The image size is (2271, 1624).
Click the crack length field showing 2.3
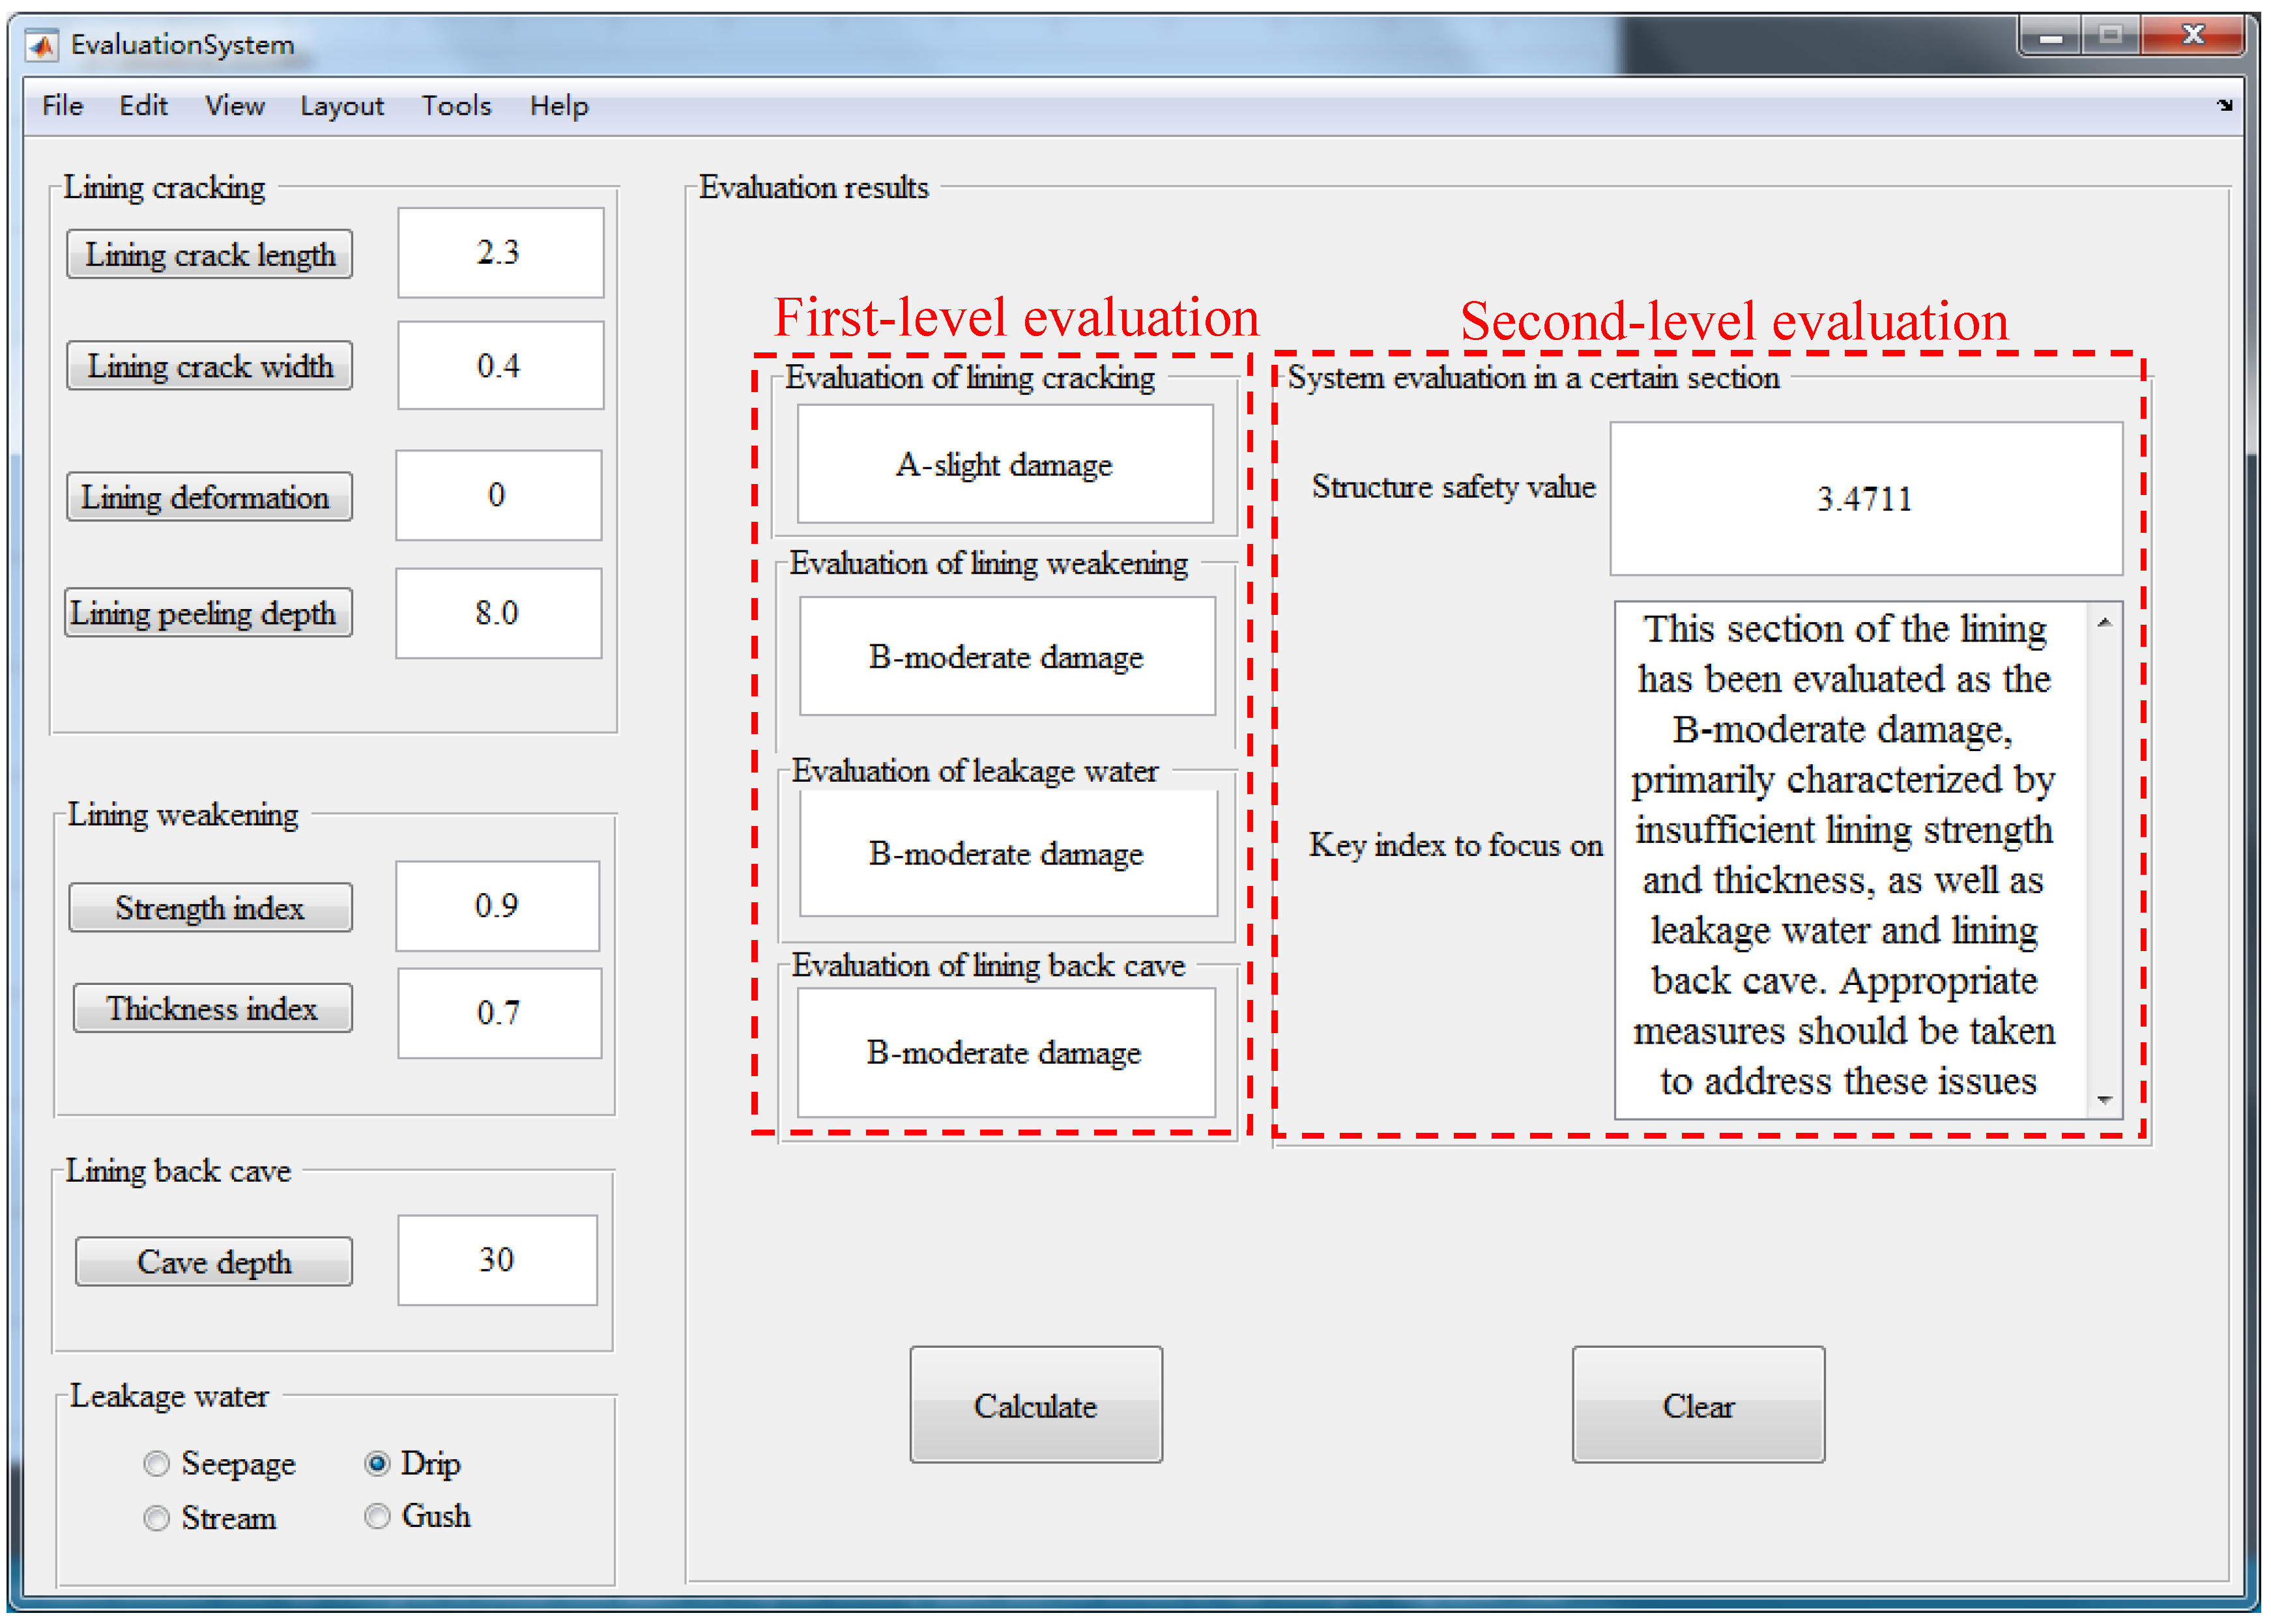point(500,252)
